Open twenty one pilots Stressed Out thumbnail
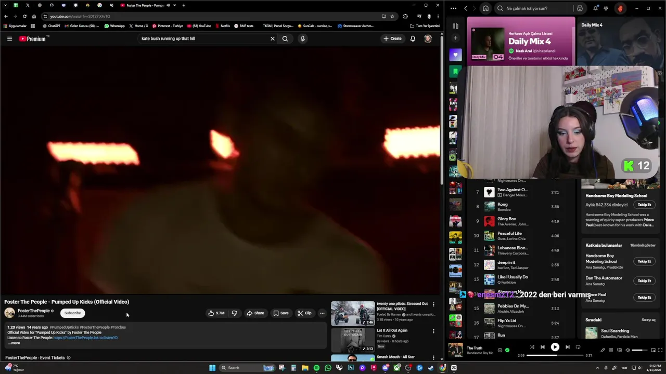Viewport: 666px width, 374px height. pyautogui.click(x=353, y=313)
